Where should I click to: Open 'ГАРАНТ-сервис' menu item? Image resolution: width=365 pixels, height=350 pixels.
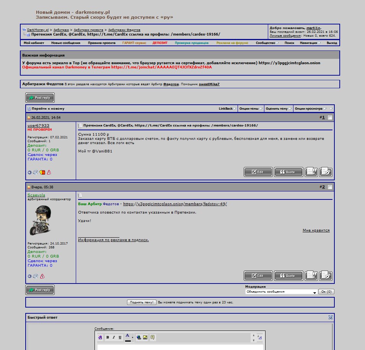coord(134,43)
